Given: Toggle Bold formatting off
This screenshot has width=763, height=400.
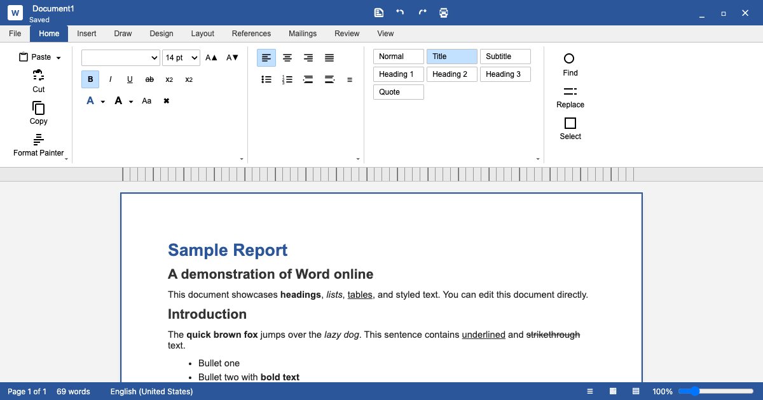Looking at the screenshot, I should tap(90, 79).
